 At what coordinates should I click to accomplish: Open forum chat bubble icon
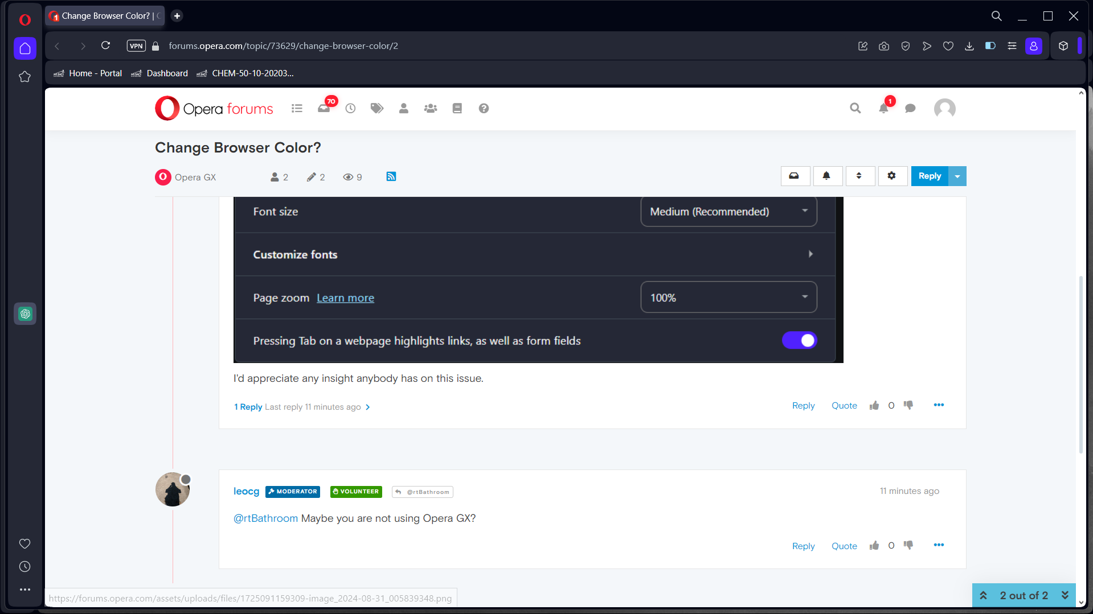[x=910, y=108]
